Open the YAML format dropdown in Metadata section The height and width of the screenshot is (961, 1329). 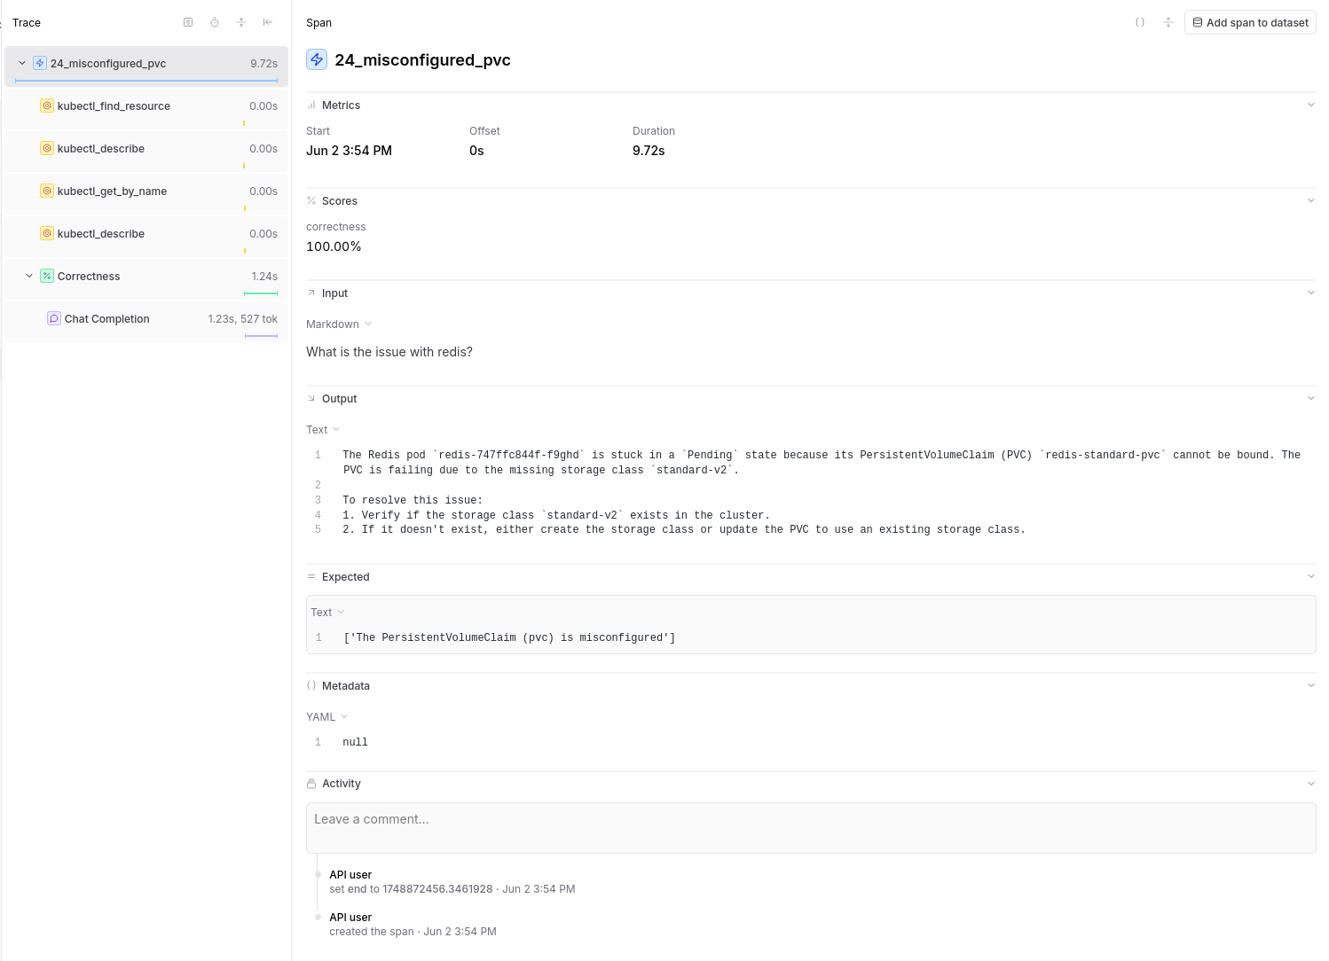tap(326, 716)
